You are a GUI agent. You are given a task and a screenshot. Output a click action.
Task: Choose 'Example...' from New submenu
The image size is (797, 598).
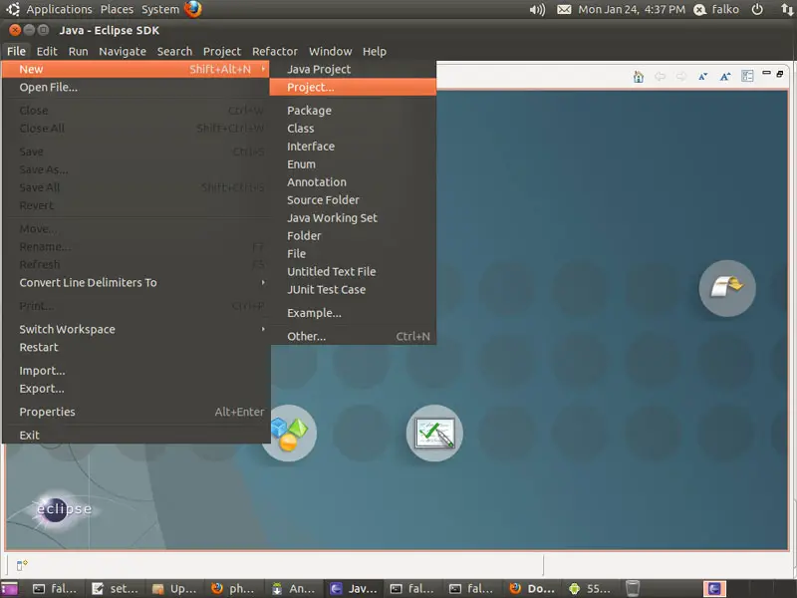(354, 313)
